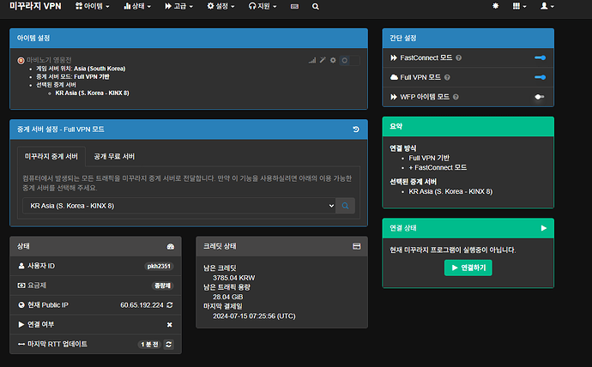Click the RTT update refresh button
This screenshot has height=367, width=592.
169,344
